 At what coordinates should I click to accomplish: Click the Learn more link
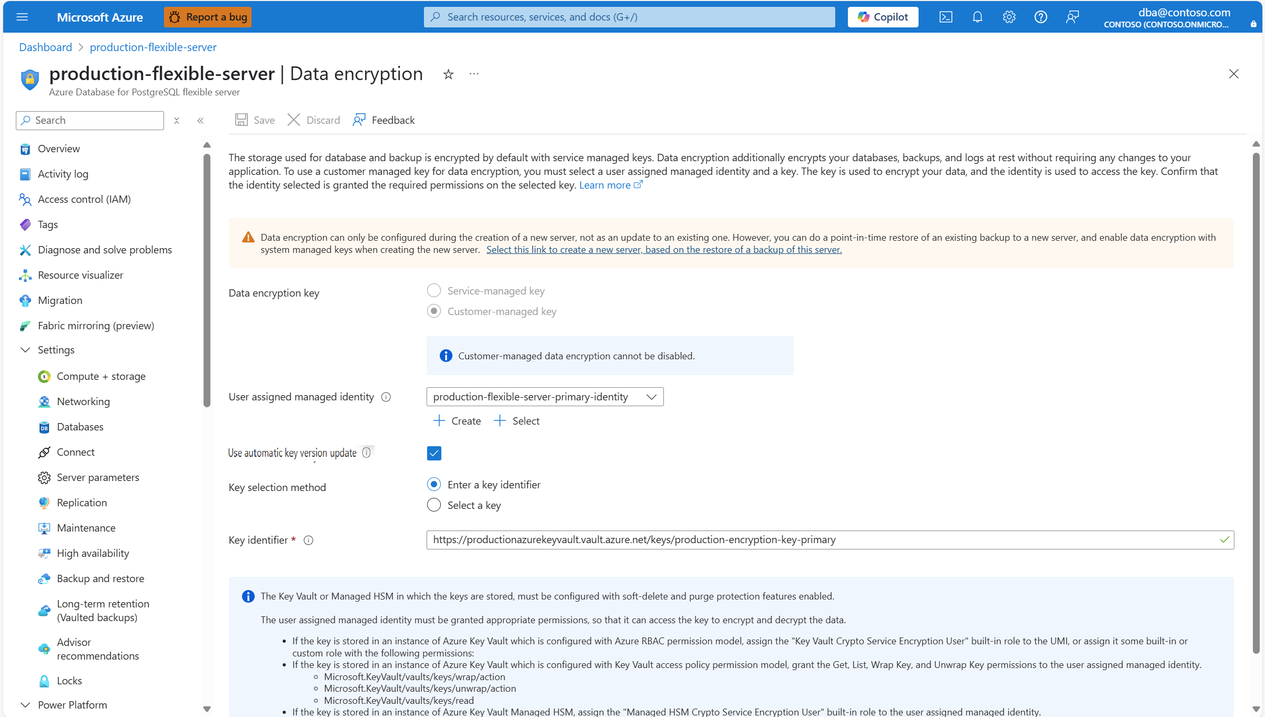point(605,185)
